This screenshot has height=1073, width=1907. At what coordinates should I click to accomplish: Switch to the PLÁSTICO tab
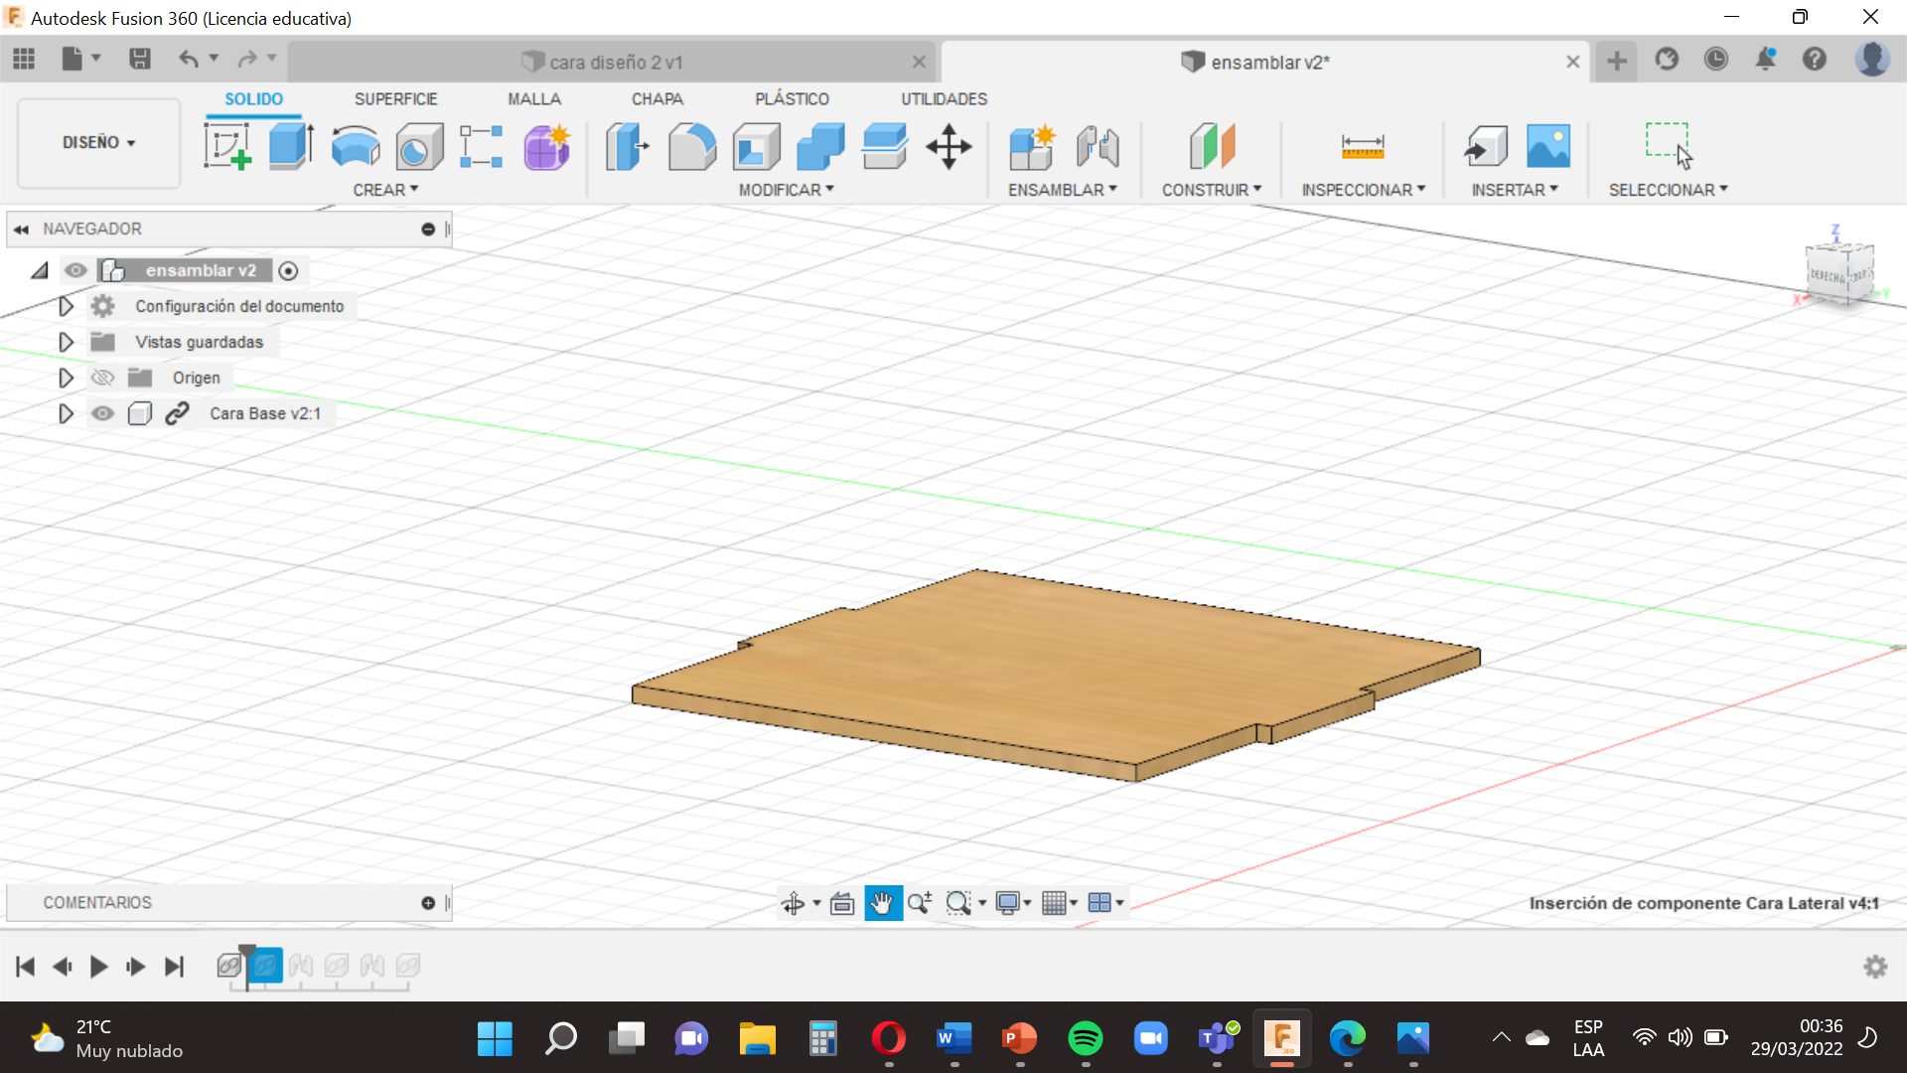(x=792, y=99)
